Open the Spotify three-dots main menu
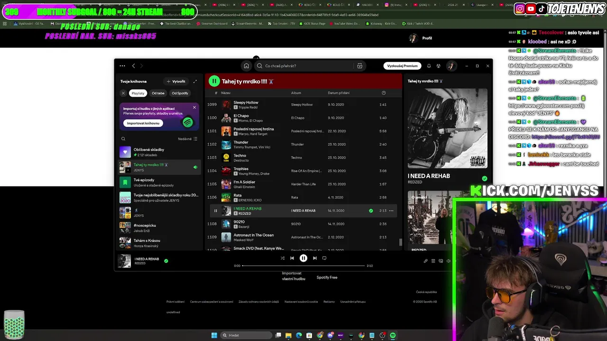 tap(122, 66)
